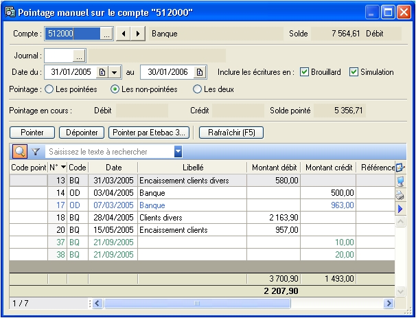The height and width of the screenshot is (318, 416).
Task: Click the Compte input field containing 512000
Action: pyautogui.click(x=73, y=34)
